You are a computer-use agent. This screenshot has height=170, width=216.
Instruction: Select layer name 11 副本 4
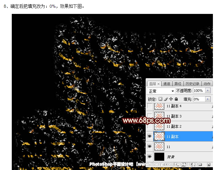pyautogui.click(x=174, y=106)
